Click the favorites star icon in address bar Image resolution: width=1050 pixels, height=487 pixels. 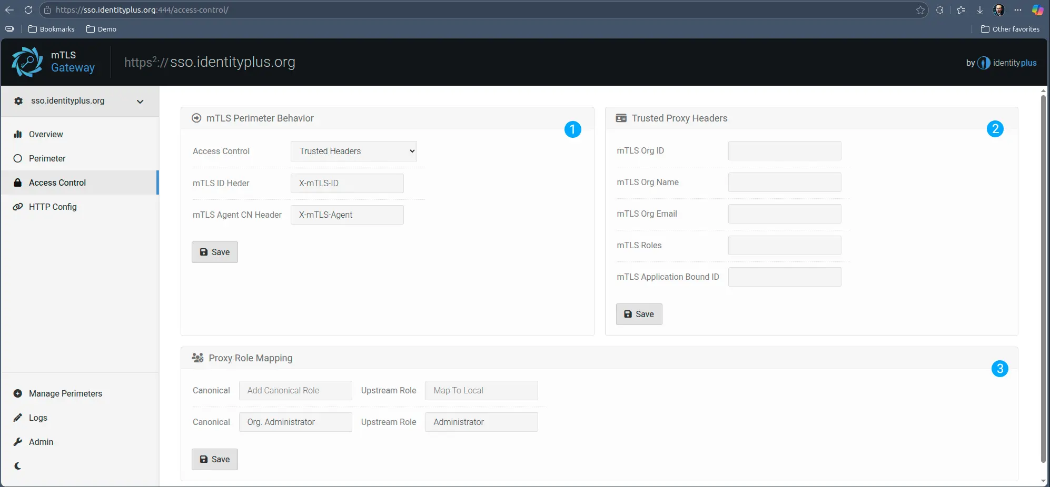pos(920,10)
